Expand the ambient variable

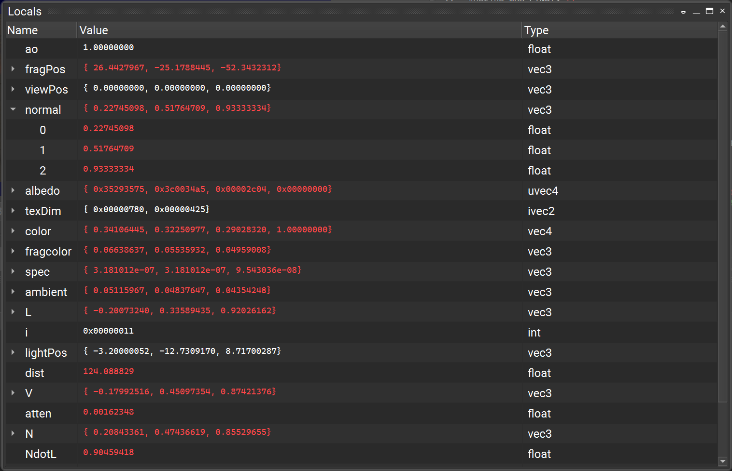13,292
